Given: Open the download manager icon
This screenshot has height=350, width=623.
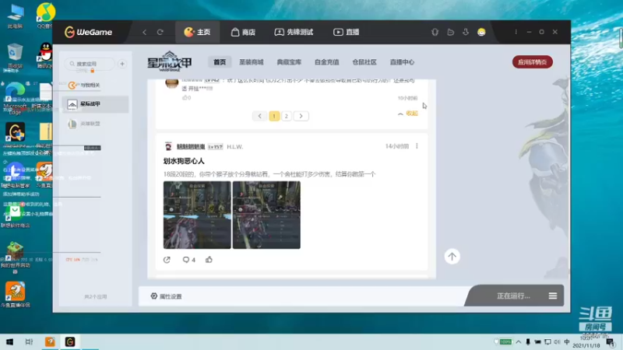Looking at the screenshot, I should pyautogui.click(x=466, y=32).
